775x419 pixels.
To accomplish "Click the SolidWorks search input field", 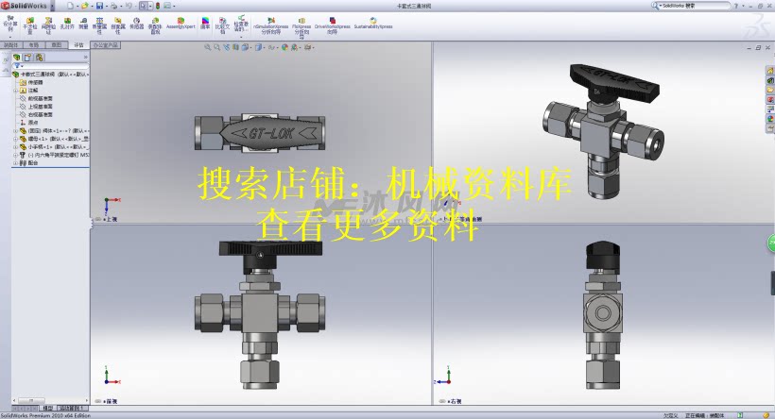I will [695, 6].
